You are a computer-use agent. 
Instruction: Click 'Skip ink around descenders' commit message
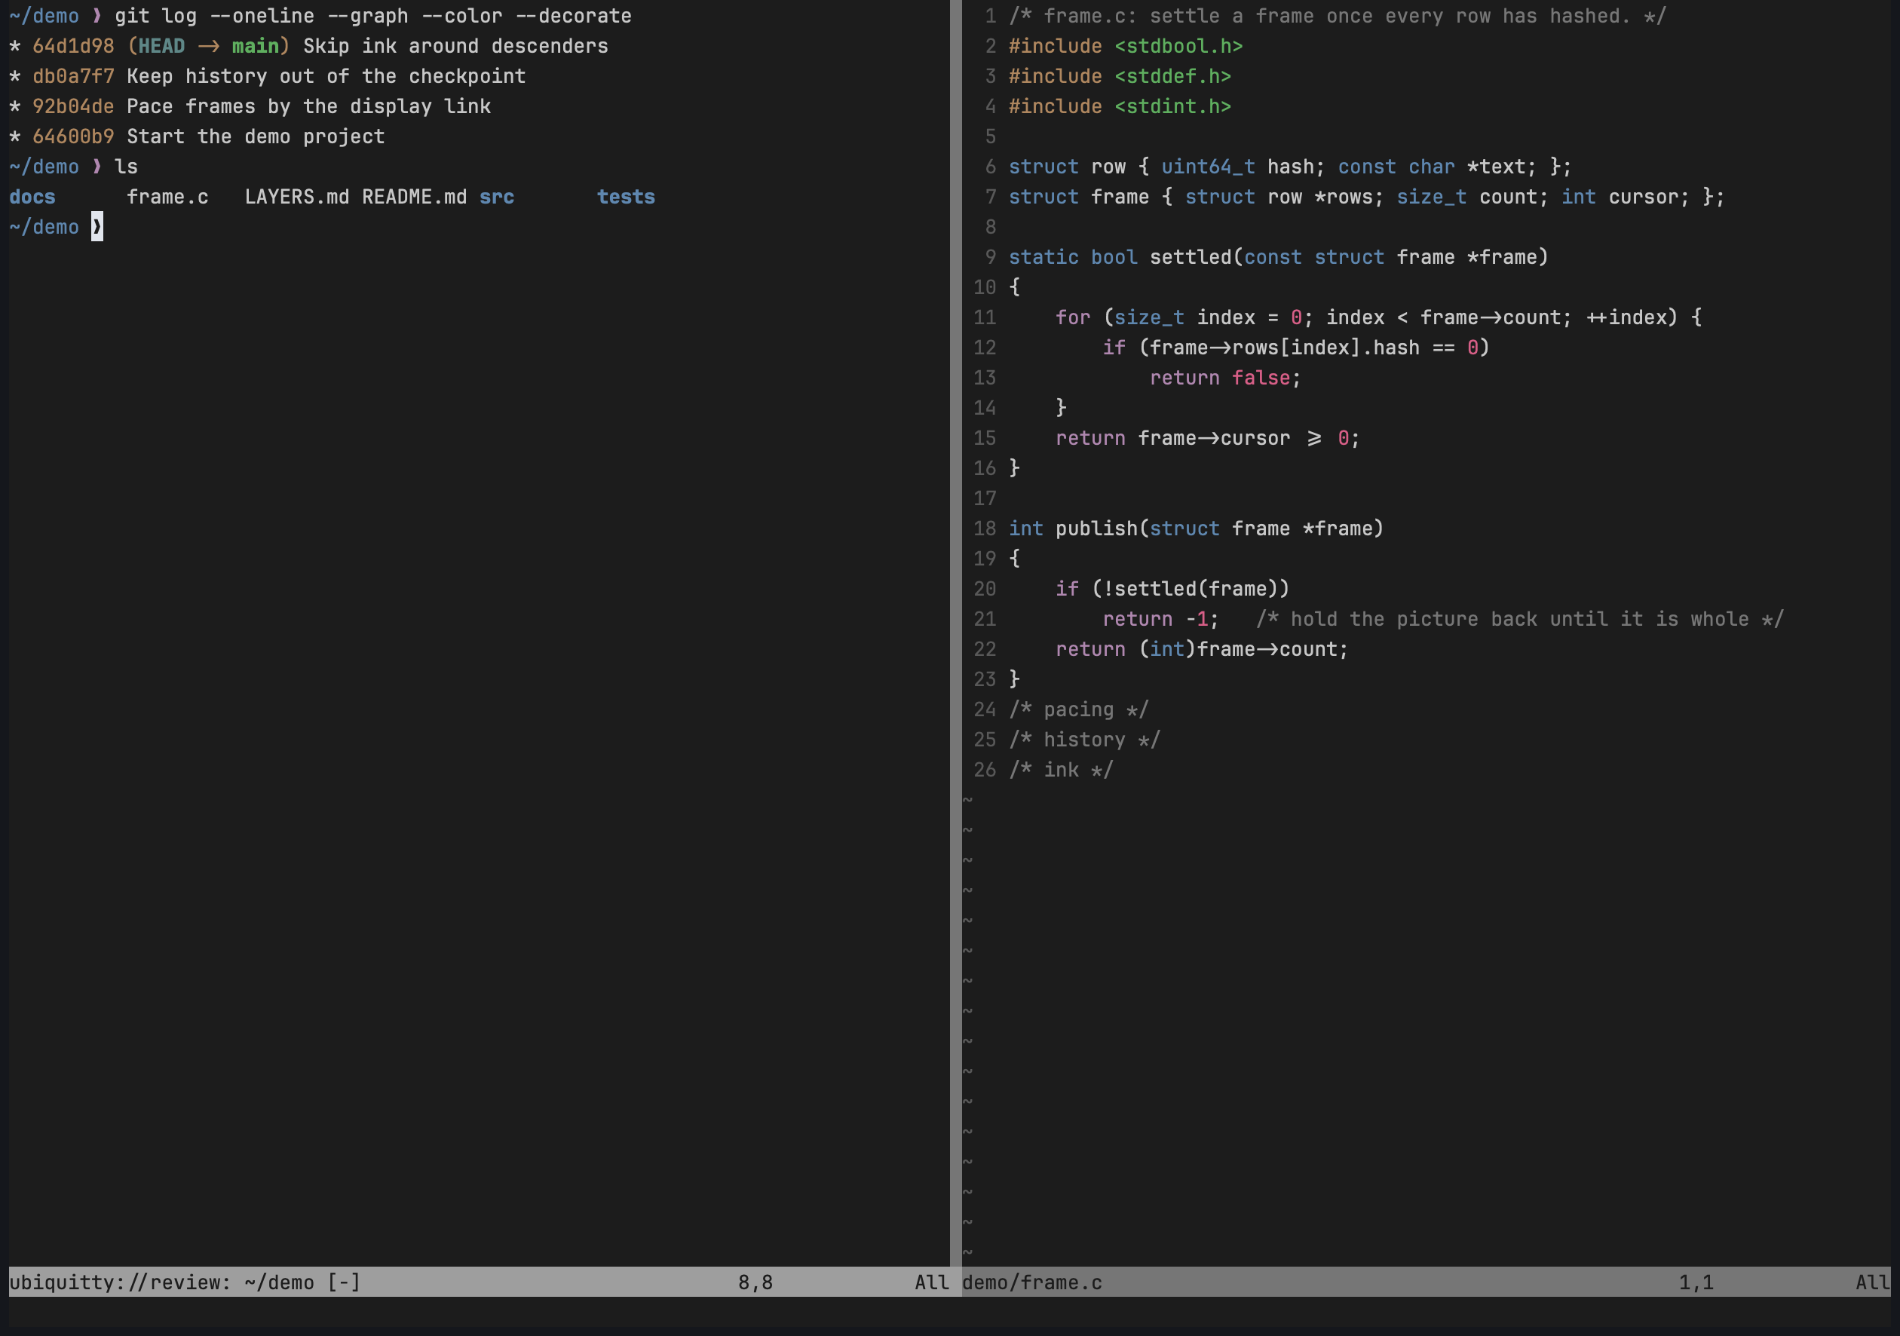[x=455, y=46]
